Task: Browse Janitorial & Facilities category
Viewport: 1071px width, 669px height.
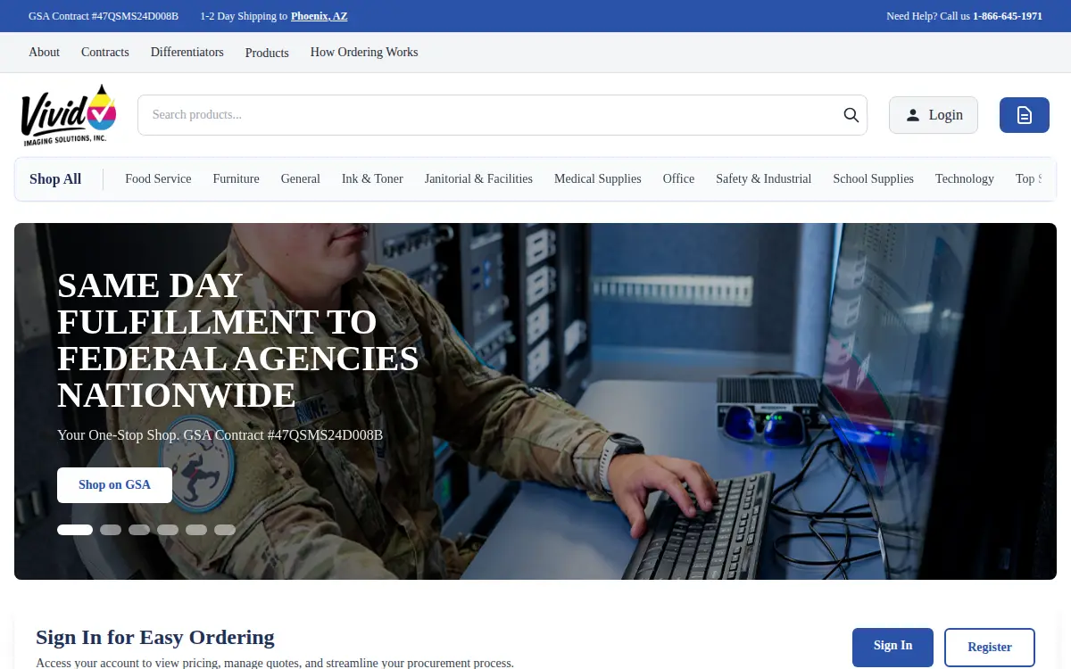Action: tap(478, 178)
